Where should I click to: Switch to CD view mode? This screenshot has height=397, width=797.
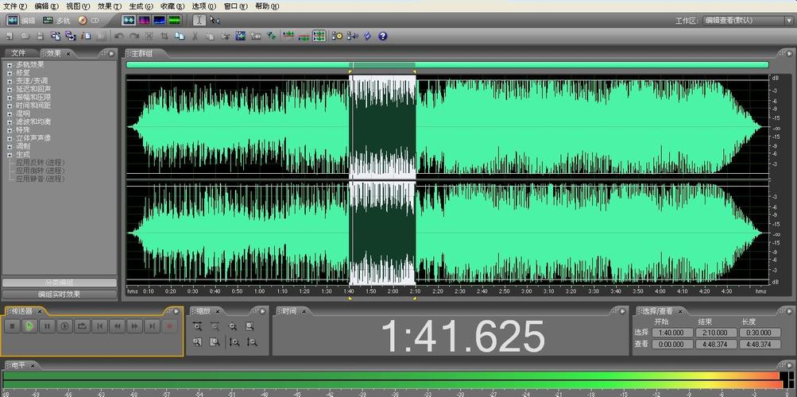tap(89, 20)
